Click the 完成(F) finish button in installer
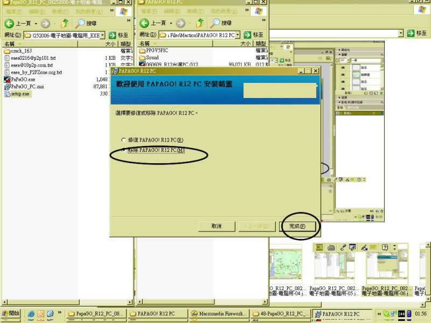This screenshot has height=323, width=431. 297,226
